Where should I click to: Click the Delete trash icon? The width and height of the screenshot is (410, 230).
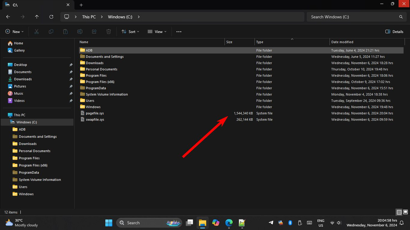[109, 32]
